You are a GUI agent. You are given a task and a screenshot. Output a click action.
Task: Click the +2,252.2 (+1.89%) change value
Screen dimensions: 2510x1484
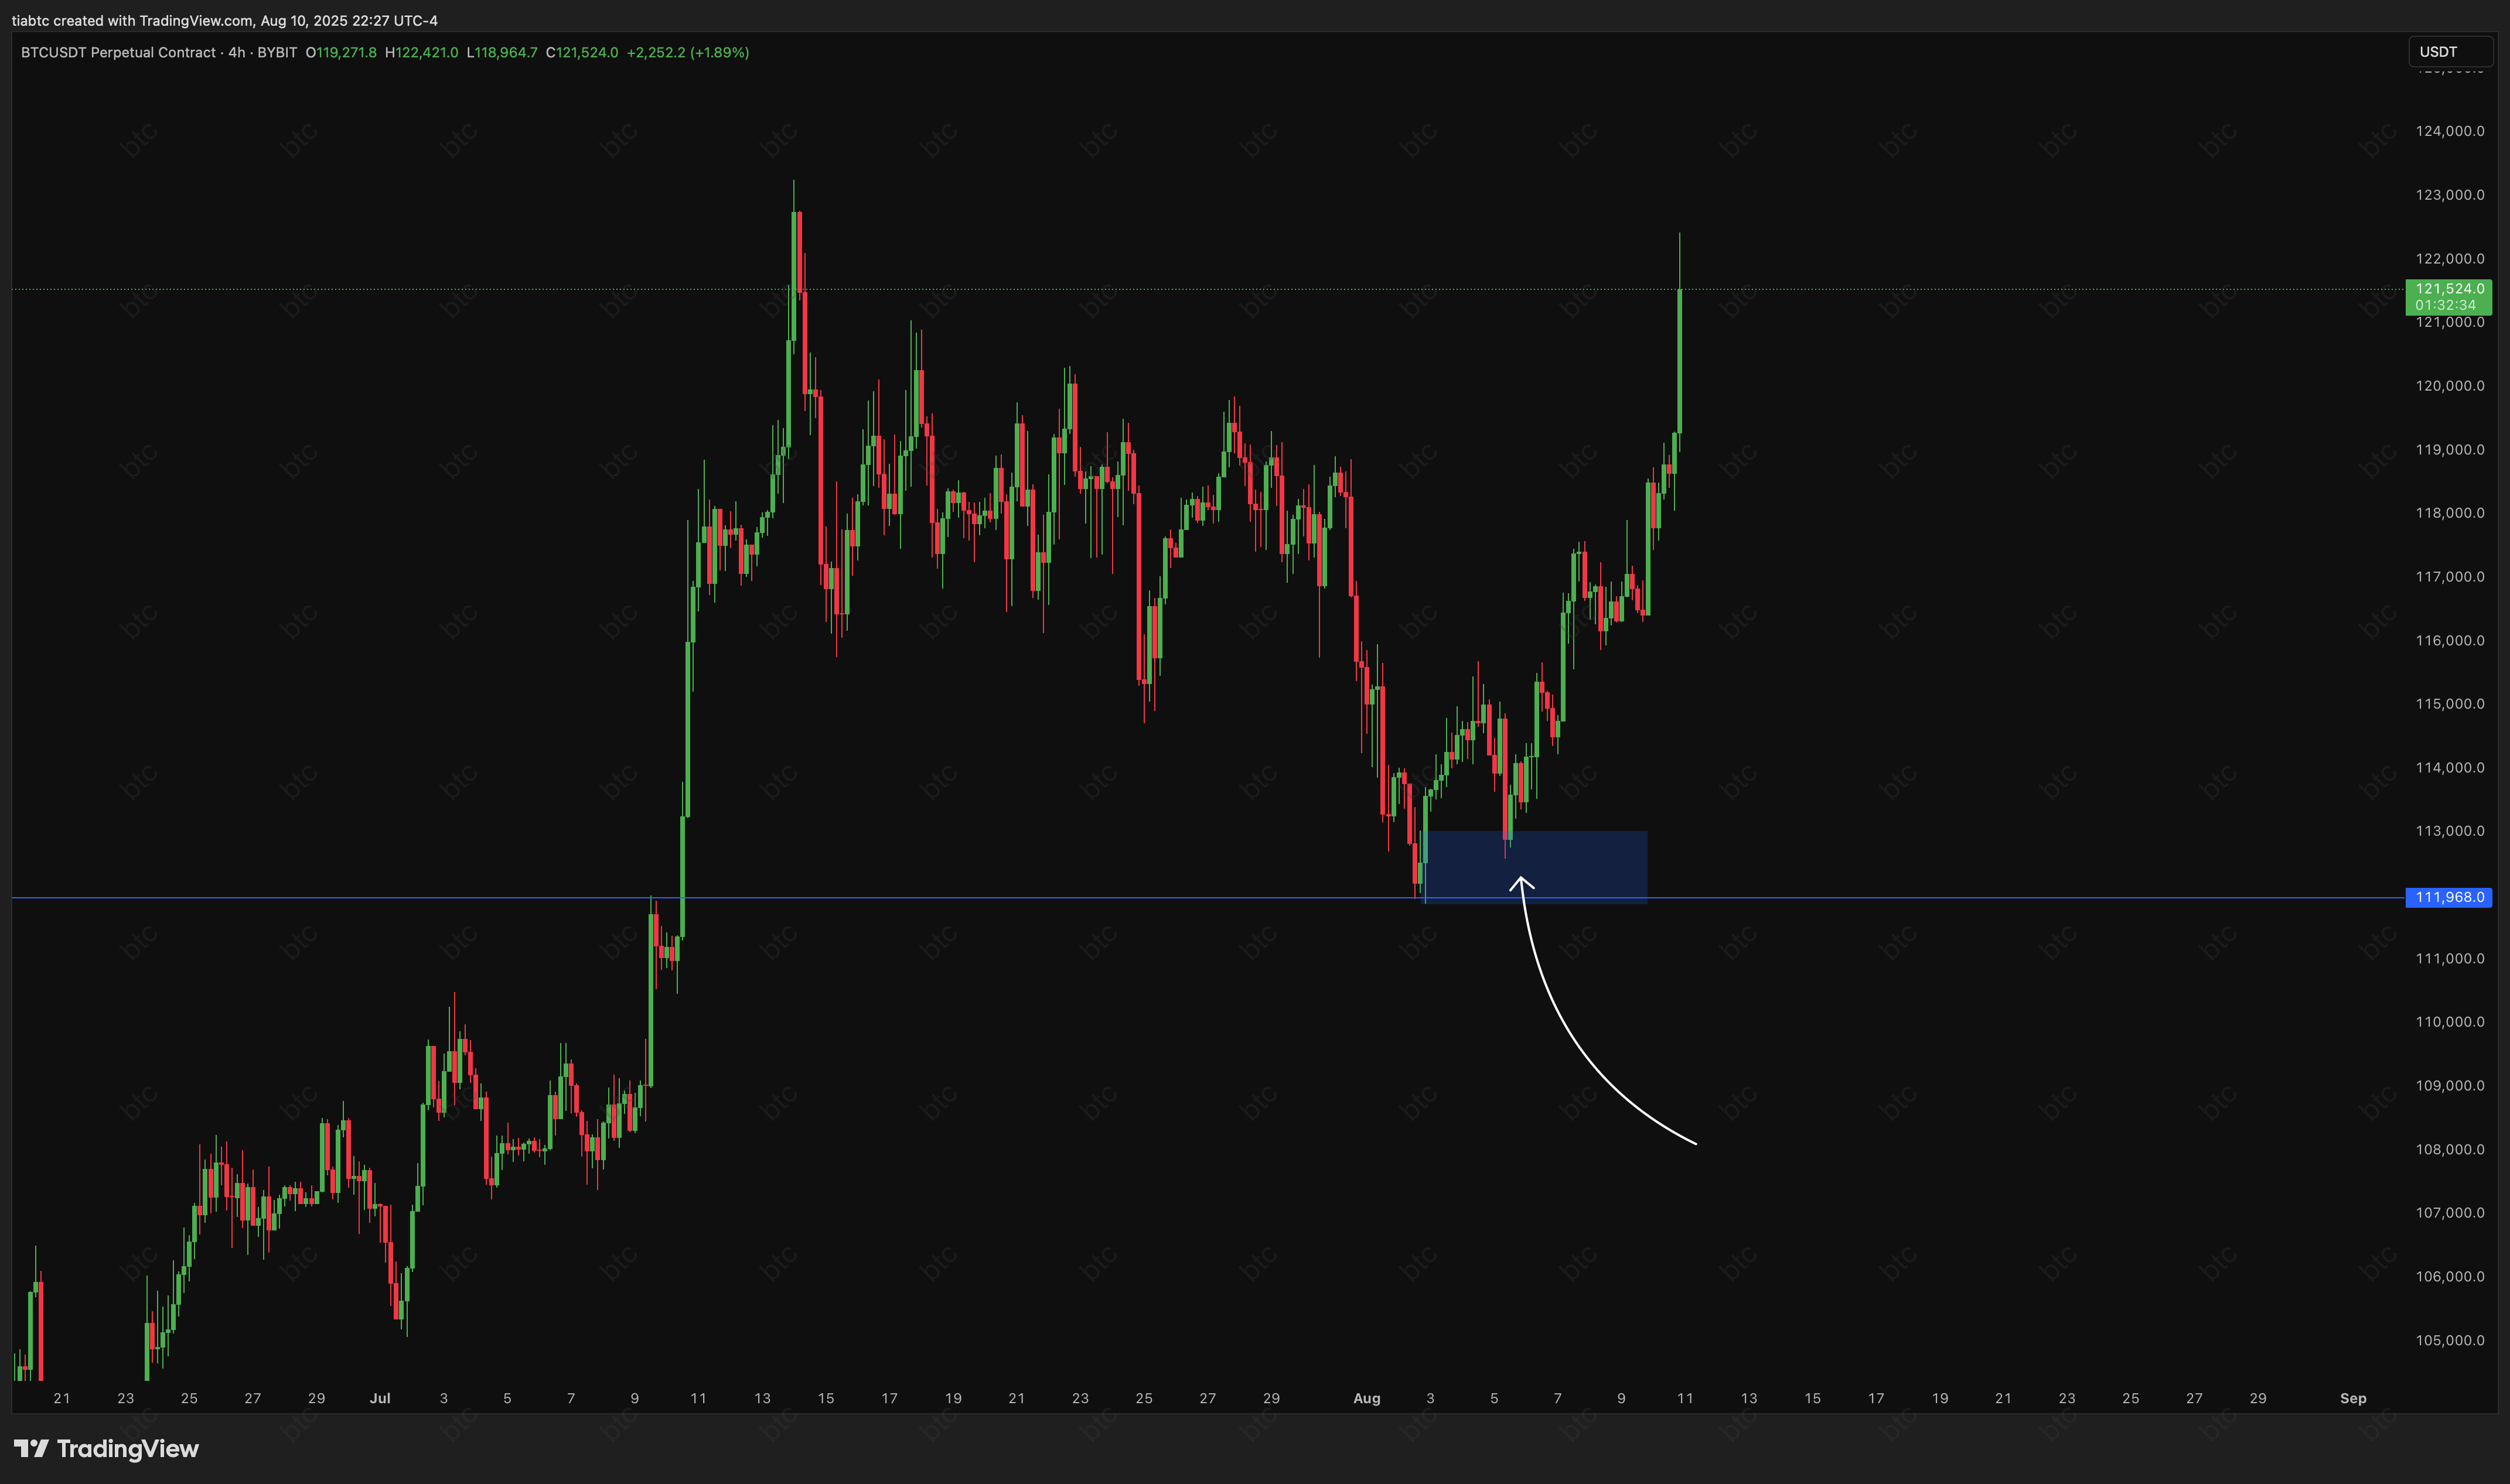click(x=687, y=52)
